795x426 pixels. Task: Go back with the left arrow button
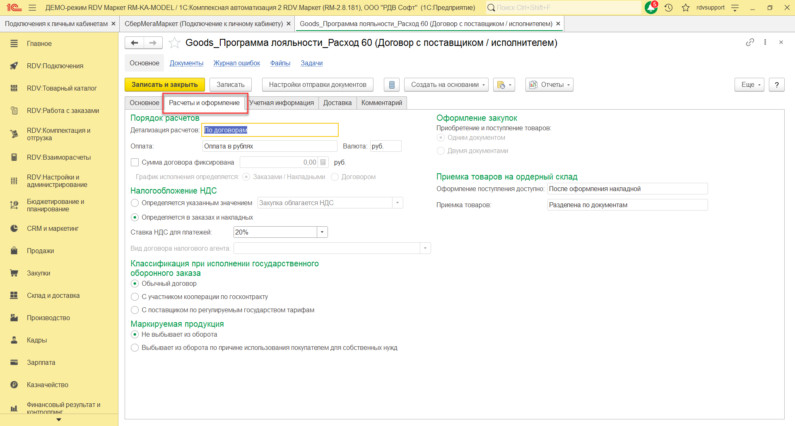point(134,43)
